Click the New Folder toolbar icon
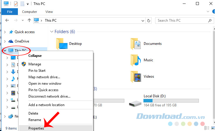Viewport: 215px width, 131px height. pyautogui.click(x=22, y=4)
